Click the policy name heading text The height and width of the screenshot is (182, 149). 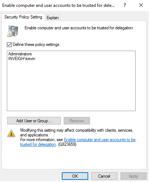coord(79,28)
